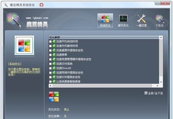This screenshot has width=173, height=119.
Task: Click the list's scroll up arrow
Action: (x=161, y=37)
